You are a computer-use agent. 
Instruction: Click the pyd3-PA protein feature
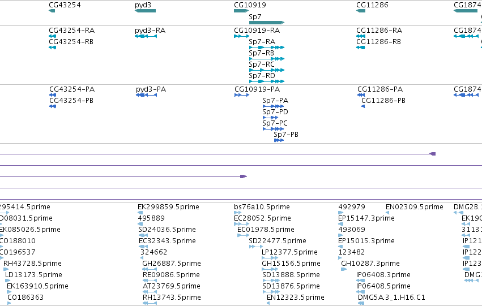(151, 89)
